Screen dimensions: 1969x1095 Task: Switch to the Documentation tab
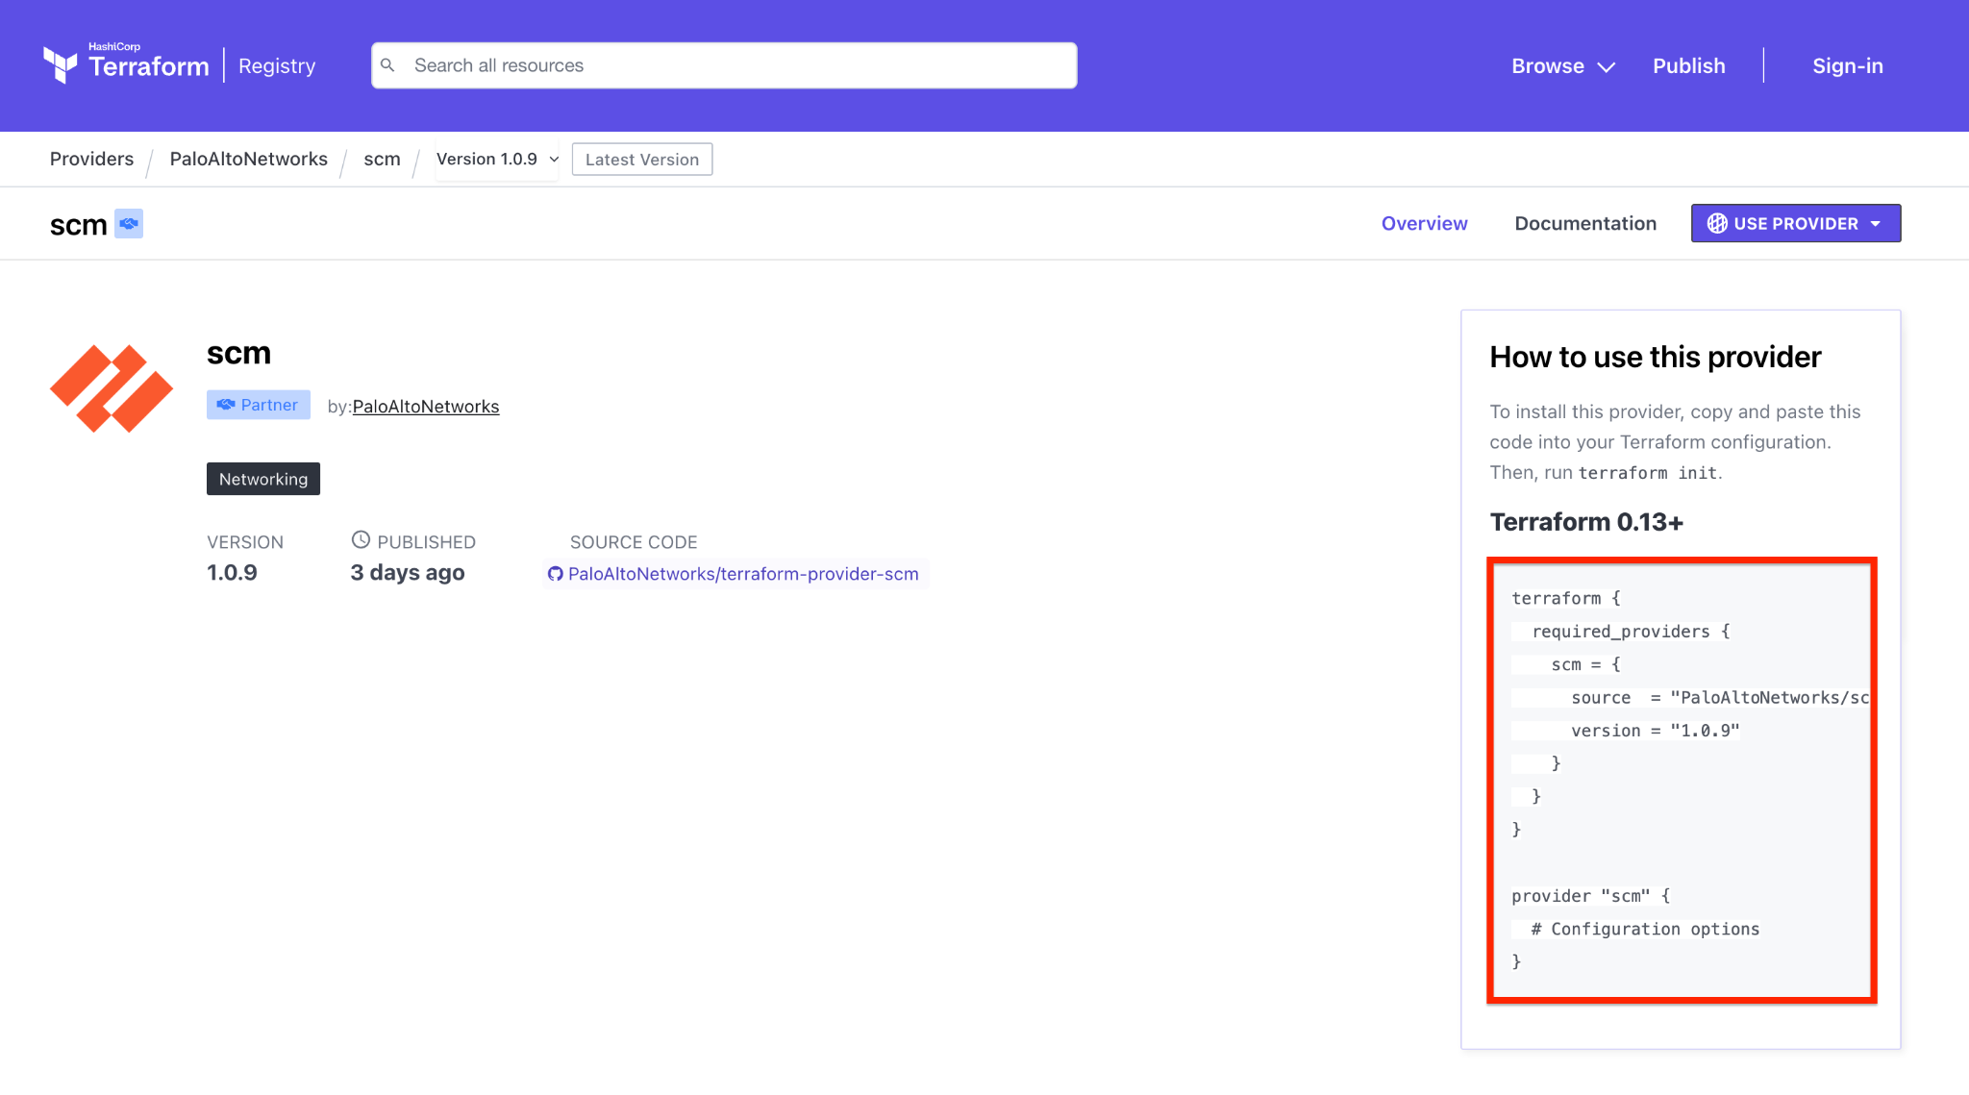coord(1585,224)
